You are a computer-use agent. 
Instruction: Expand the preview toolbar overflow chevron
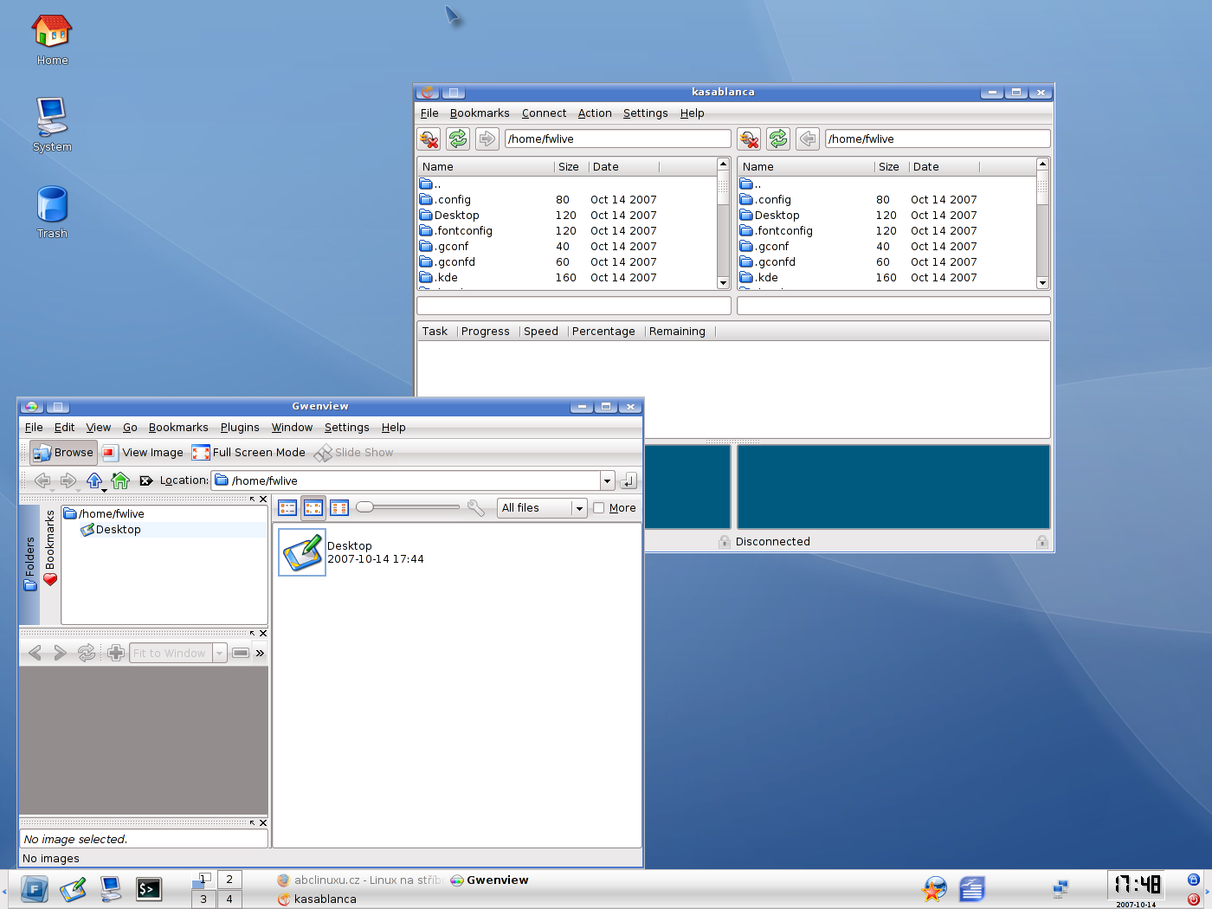[260, 653]
